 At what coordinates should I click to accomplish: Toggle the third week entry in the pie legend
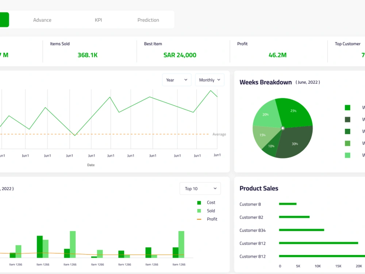pyautogui.click(x=347, y=131)
